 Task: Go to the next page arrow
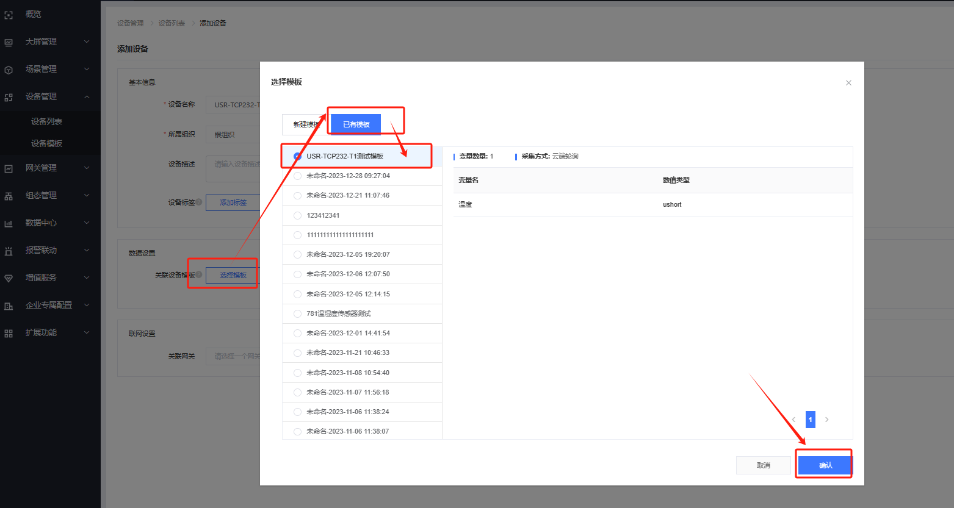click(827, 420)
